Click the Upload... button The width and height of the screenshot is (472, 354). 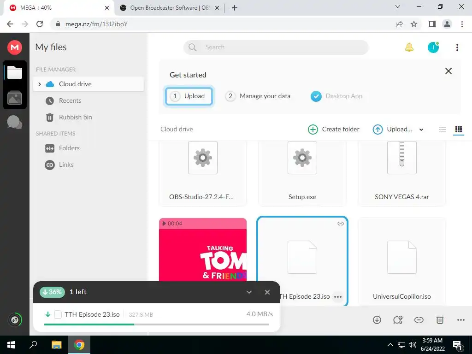click(x=393, y=130)
